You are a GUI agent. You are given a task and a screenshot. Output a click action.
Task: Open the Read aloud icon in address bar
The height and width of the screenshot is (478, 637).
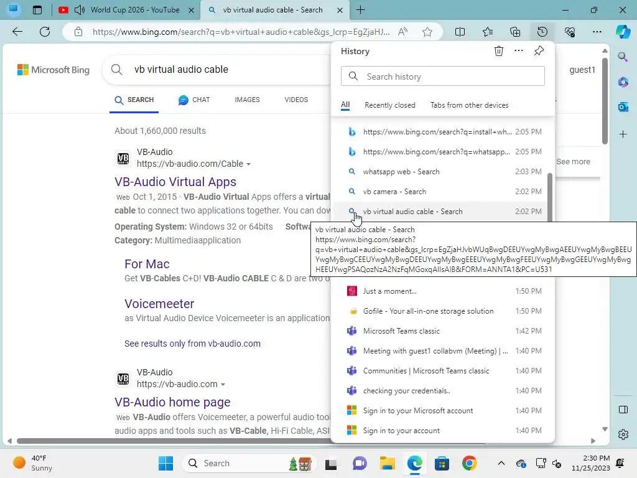point(402,32)
